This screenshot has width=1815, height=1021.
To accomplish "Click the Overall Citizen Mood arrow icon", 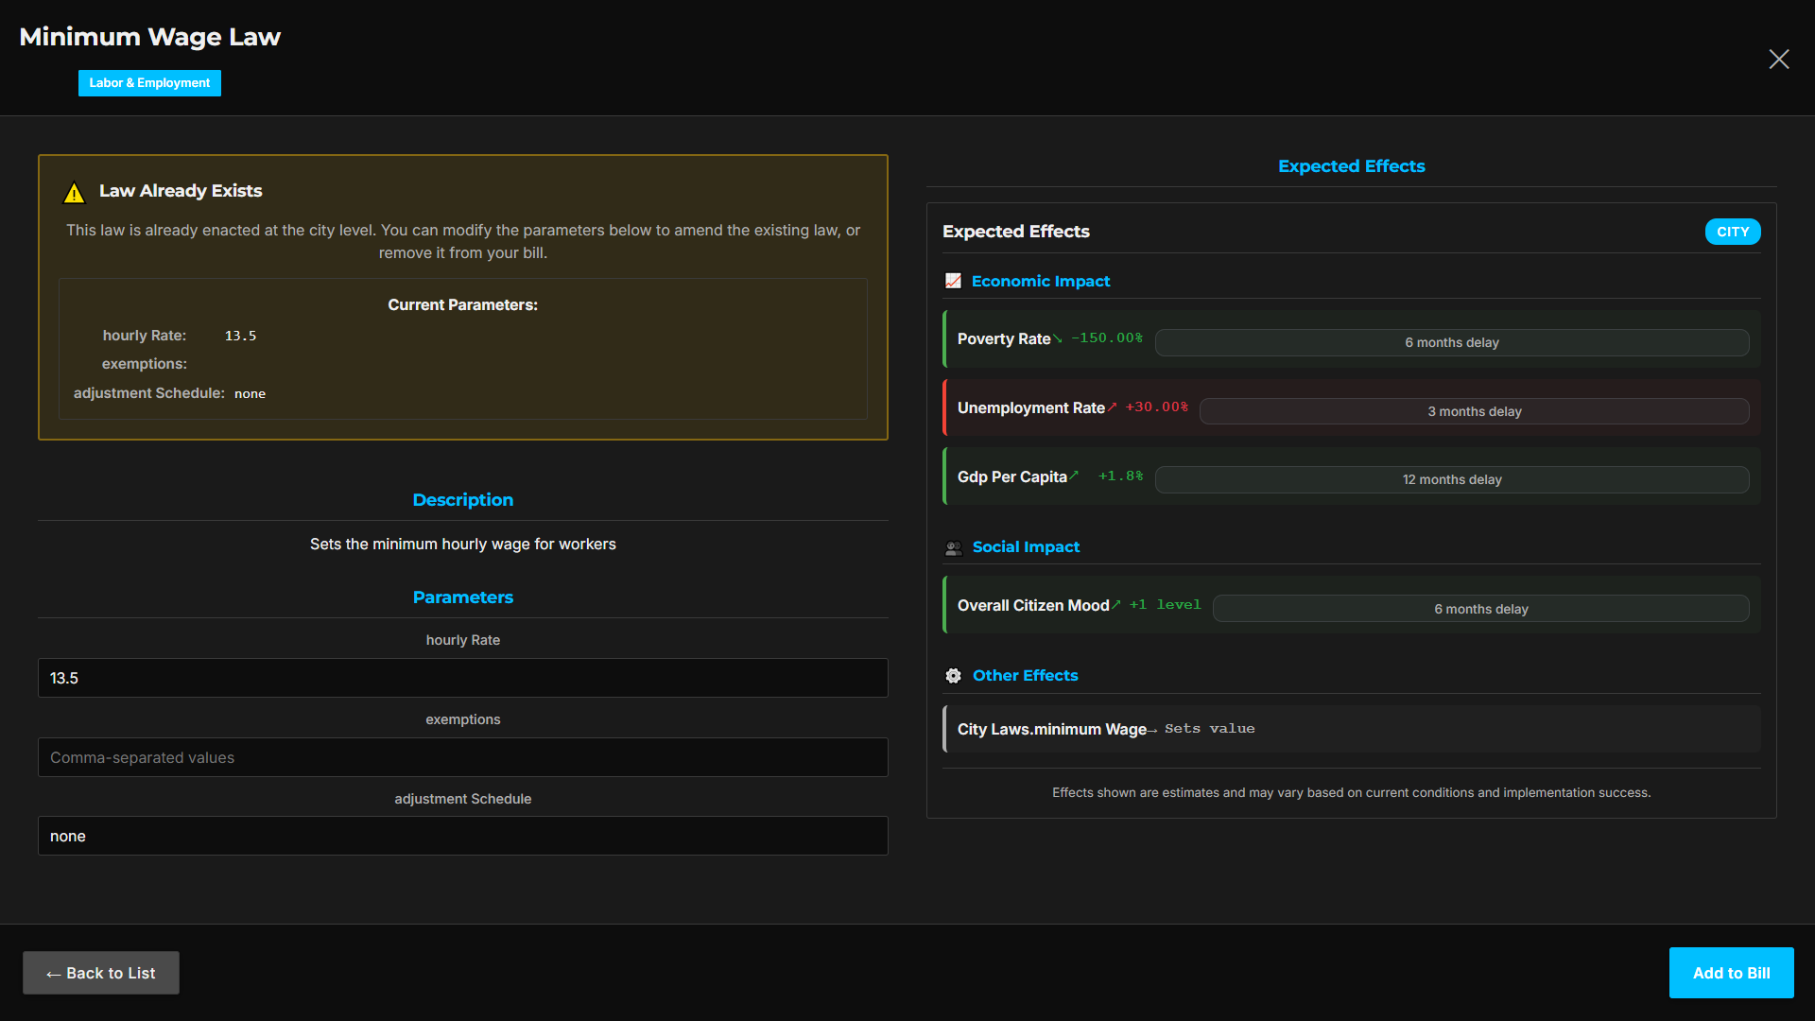I will 1116,605.
